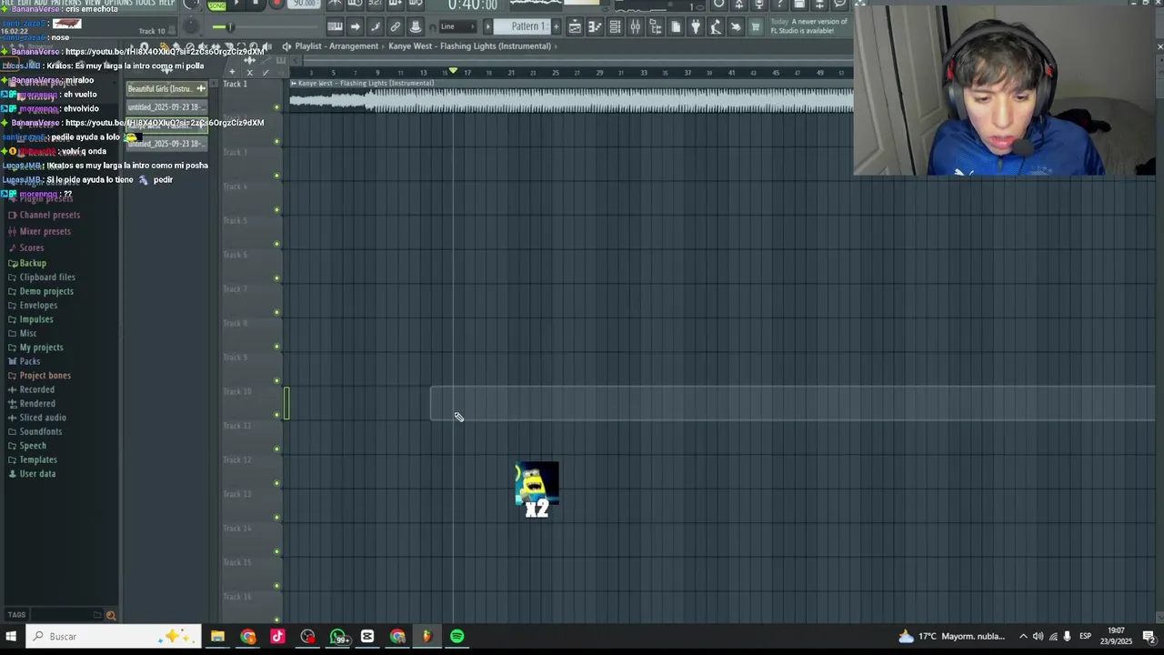Mute Track 4 with its green dot

277,211
